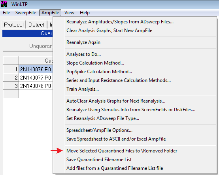Screen dimensions: 219x175
Task: Choose Reanalyze Again
Action: [83, 42]
